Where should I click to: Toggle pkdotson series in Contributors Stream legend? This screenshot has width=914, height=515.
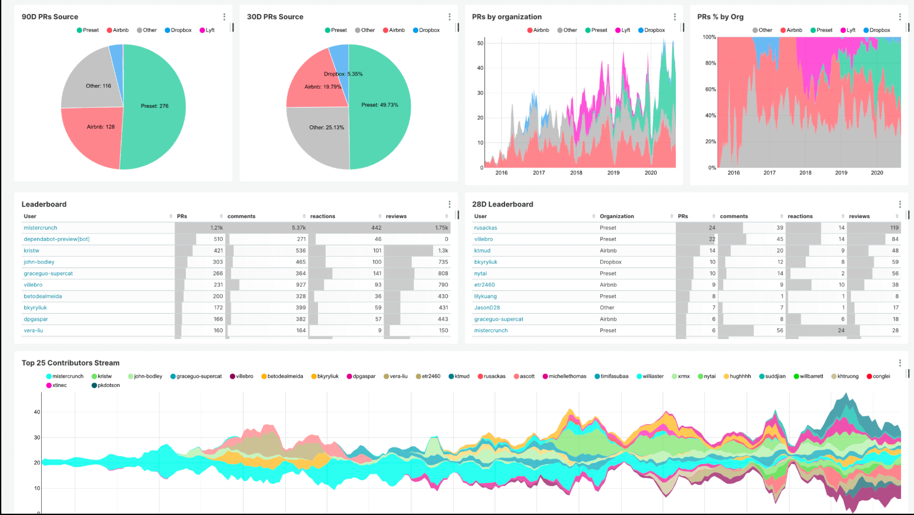(106, 386)
